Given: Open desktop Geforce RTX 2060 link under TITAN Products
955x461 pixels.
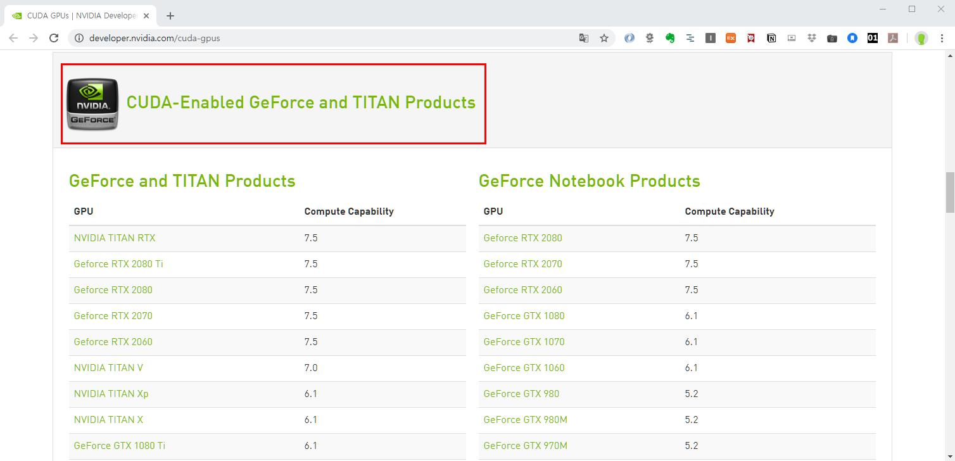Looking at the screenshot, I should click(x=113, y=342).
